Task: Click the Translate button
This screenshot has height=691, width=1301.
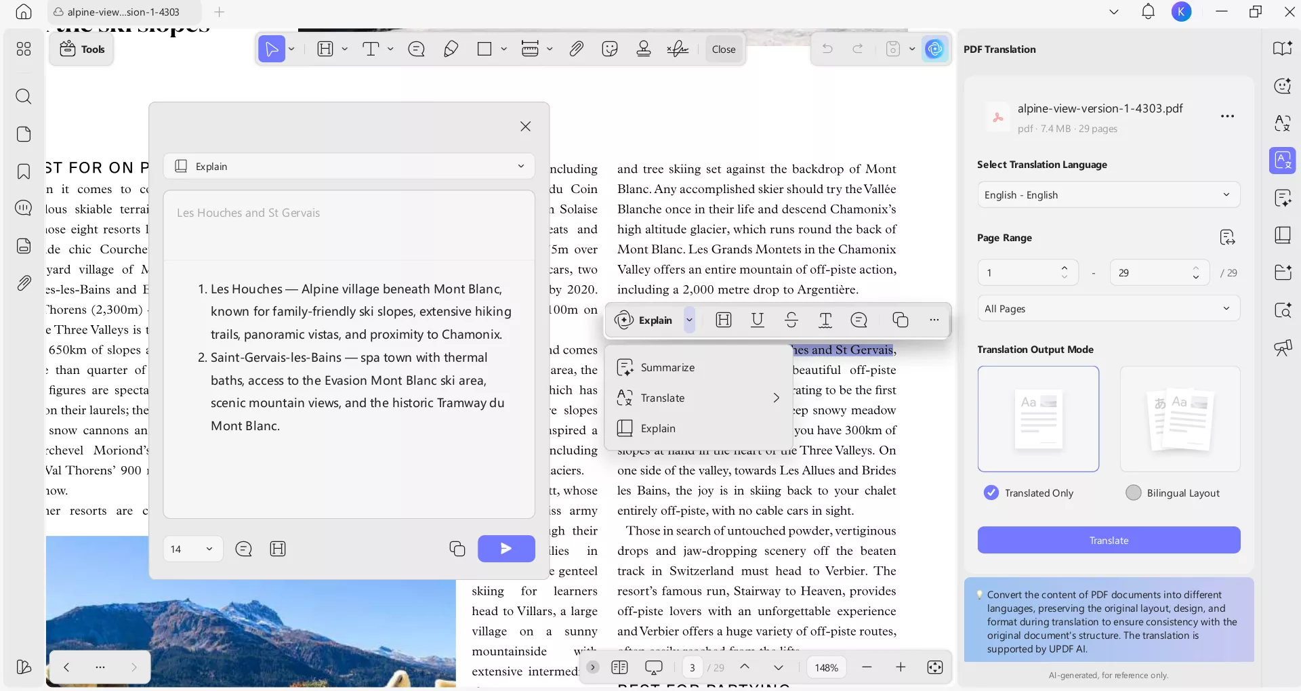Action: coord(1109,540)
